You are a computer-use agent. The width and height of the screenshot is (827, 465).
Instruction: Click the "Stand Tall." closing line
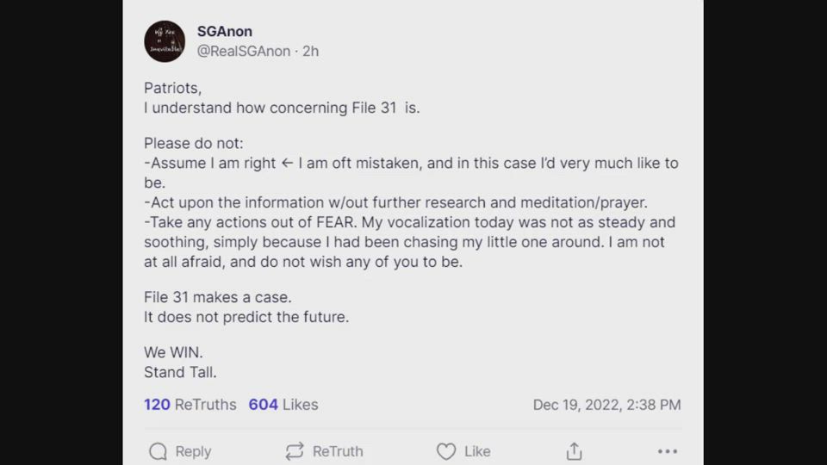tap(180, 372)
